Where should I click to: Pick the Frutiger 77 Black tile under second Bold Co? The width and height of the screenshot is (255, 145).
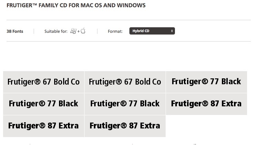pyautogui.click(x=125, y=104)
